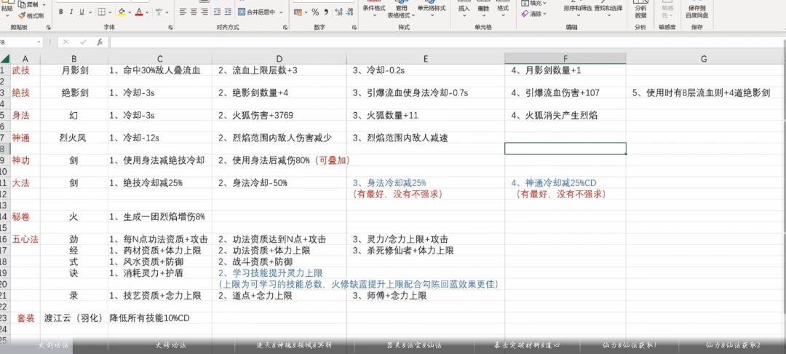The image size is (786, 354).
Task: Select cell 渡江云（羽化）
Action: (74, 318)
